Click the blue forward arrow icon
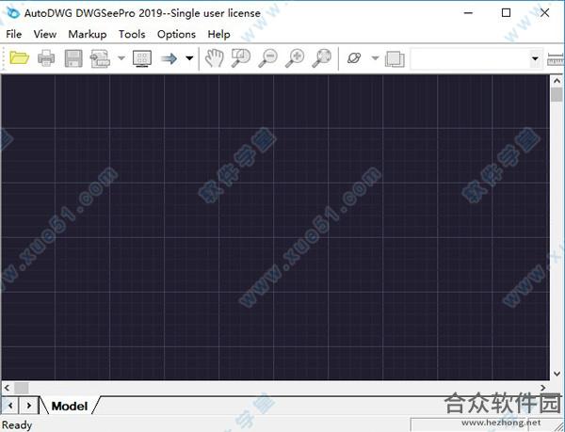 pyautogui.click(x=169, y=58)
